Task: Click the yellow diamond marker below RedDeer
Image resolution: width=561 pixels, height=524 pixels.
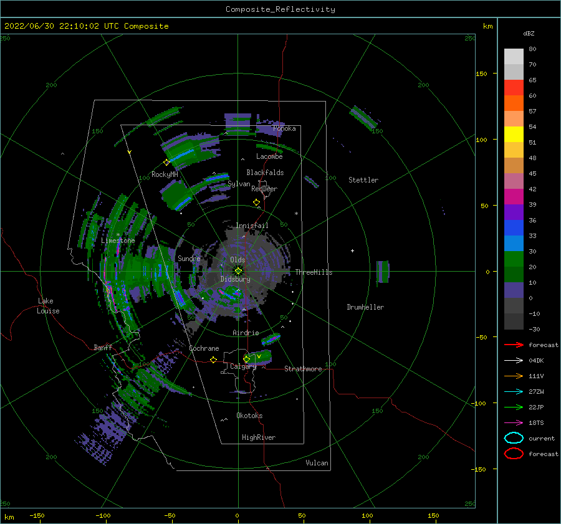Action: [256, 202]
